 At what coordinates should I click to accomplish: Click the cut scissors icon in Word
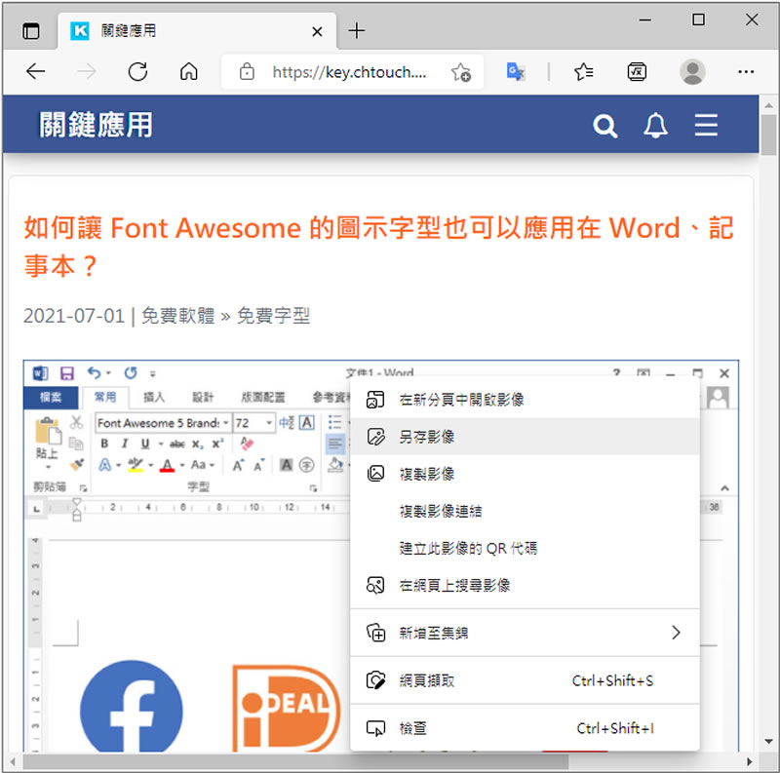pyautogui.click(x=76, y=422)
